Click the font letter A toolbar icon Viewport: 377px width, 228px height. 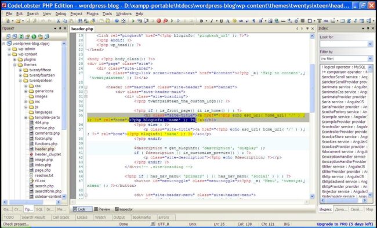point(228,21)
